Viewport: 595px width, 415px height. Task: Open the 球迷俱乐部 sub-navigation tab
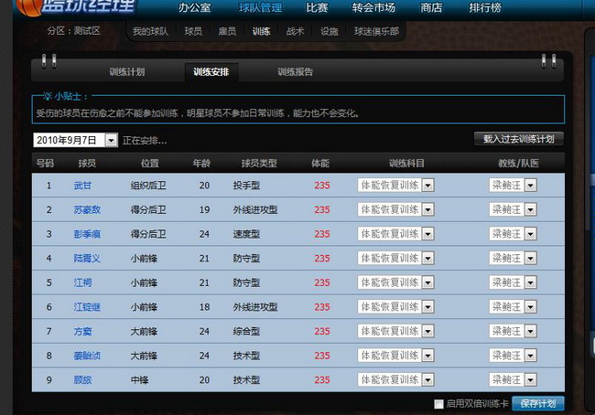377,31
